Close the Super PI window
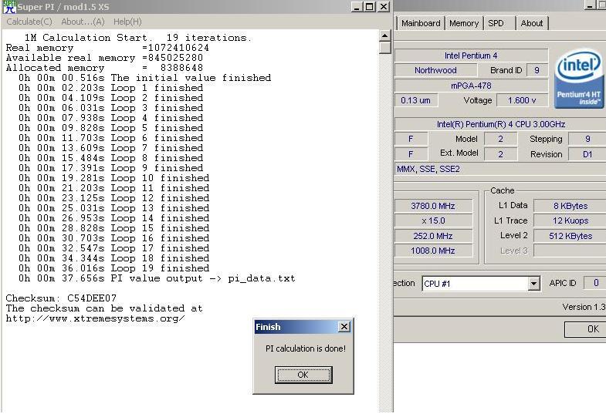The height and width of the screenshot is (414, 606). click(383, 7)
